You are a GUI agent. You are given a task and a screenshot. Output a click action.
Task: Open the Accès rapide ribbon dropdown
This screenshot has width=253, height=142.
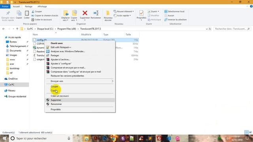(122, 15)
